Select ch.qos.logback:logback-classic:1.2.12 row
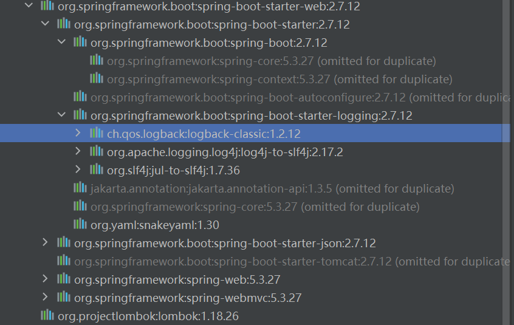Screen dimensions: 514x325 255,134
